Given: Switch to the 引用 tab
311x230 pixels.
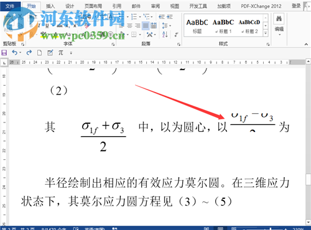Looking at the screenshot, I should pos(117,6).
